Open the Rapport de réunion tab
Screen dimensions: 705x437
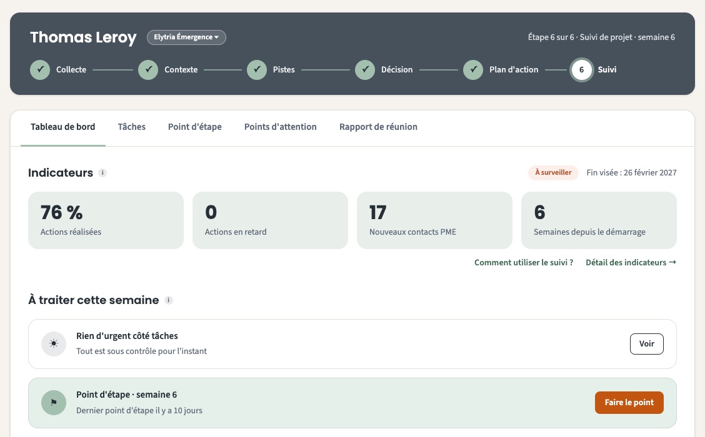click(x=378, y=127)
